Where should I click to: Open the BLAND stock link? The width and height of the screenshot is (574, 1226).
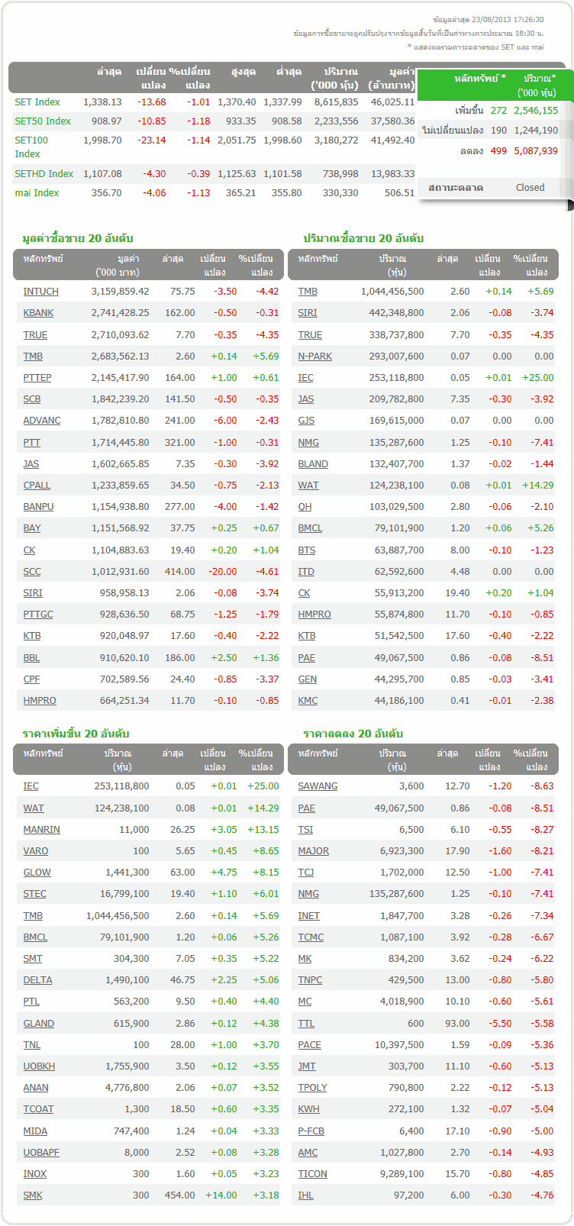313,464
